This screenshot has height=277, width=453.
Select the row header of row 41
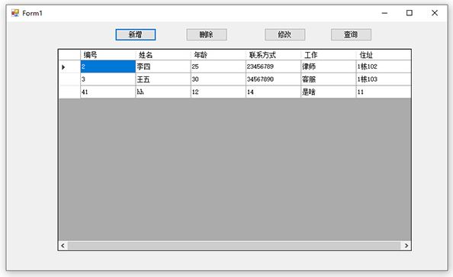[69, 92]
